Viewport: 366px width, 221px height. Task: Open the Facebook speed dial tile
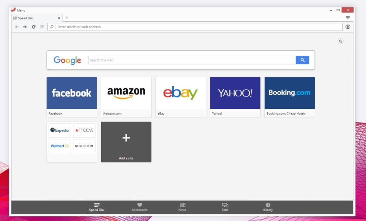(72, 93)
